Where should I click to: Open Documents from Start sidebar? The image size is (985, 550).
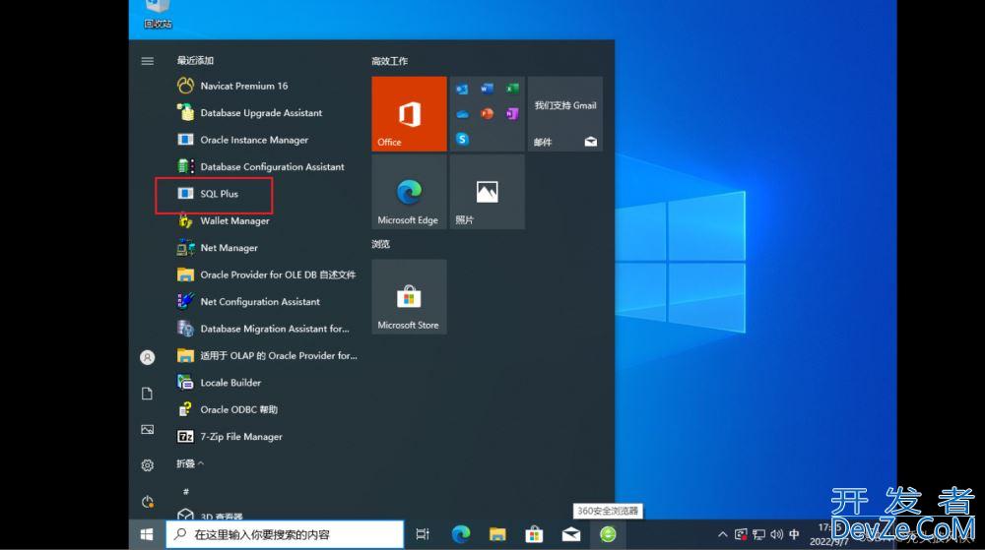pos(148,394)
